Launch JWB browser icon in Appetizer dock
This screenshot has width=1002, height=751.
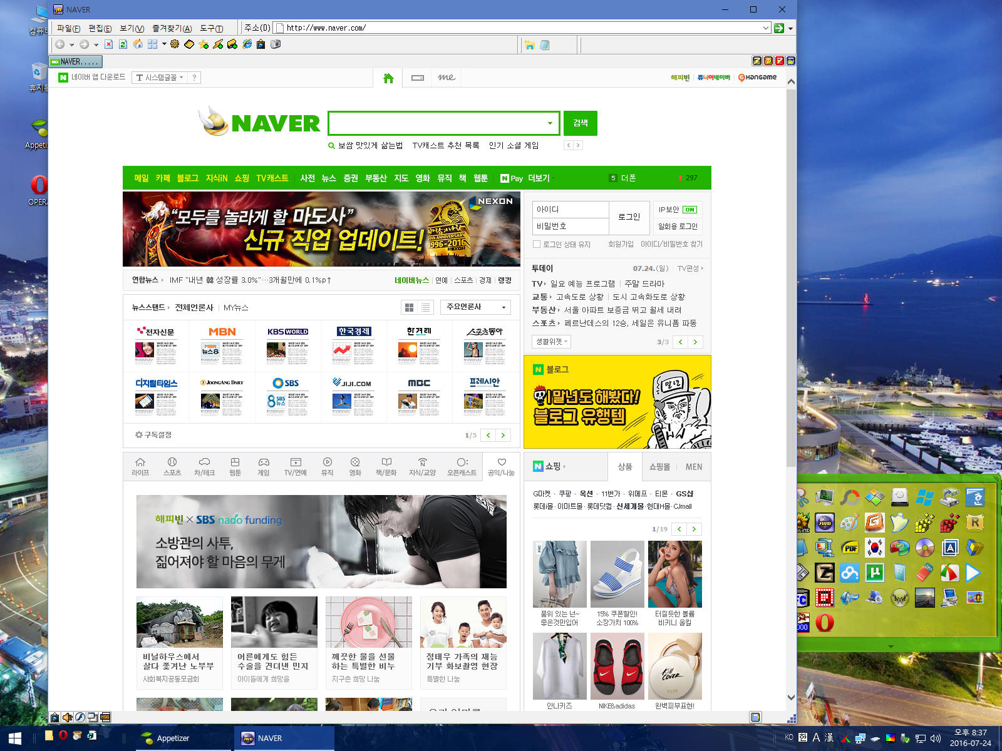point(825,522)
